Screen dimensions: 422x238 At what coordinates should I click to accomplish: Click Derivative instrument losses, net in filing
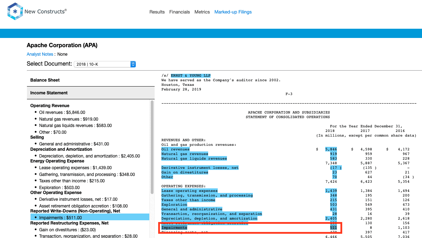coord(200,167)
